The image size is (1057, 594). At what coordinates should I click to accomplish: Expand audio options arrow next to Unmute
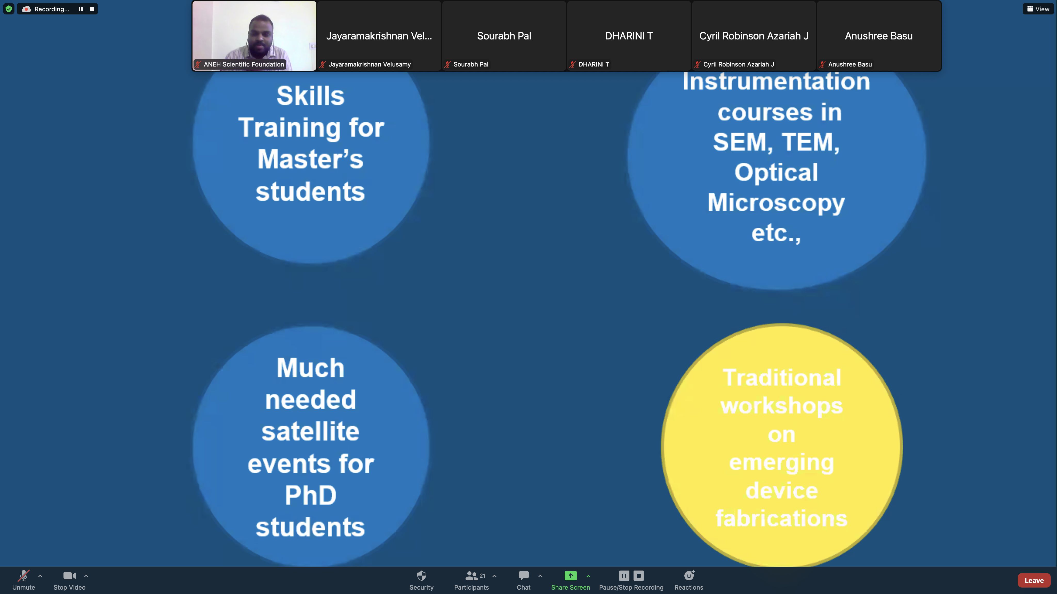click(40, 576)
